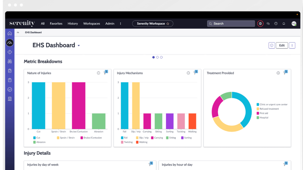The image size is (303, 170).
Task: Open Treatment Provided filter icon
Action: [285, 72]
